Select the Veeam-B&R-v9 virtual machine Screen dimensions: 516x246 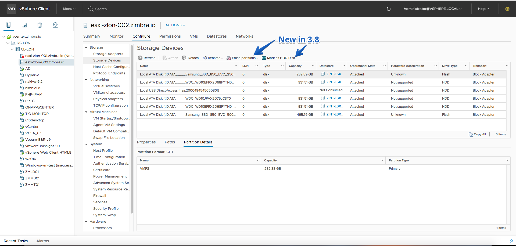38,140
